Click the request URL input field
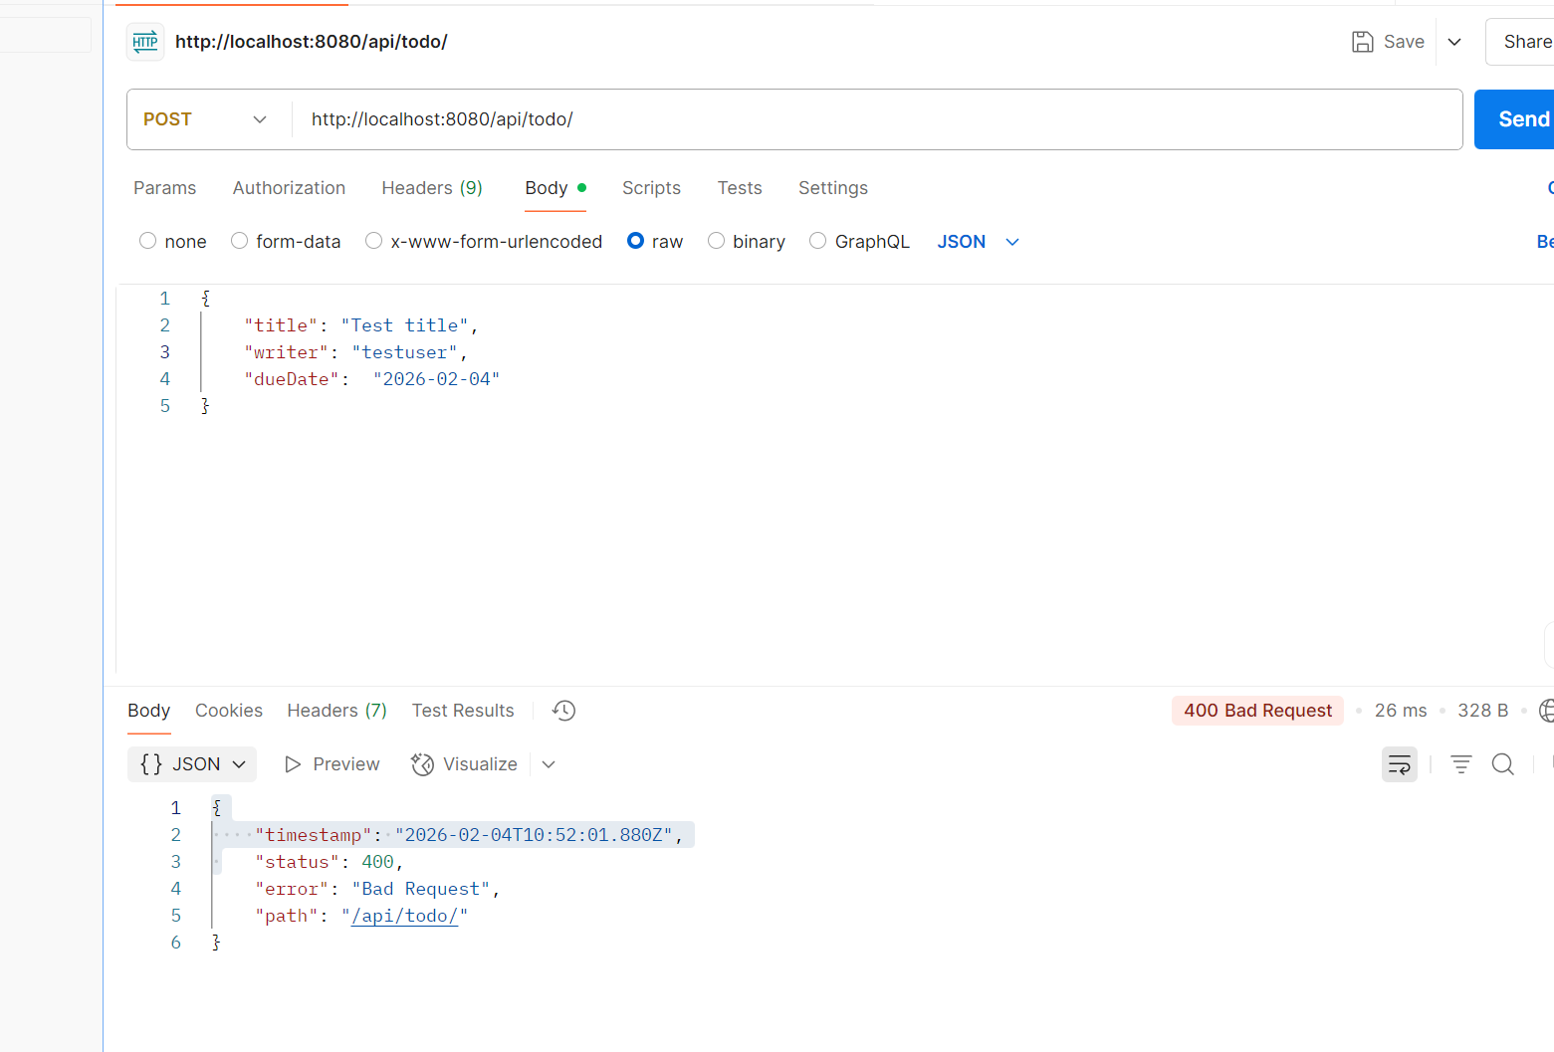 pyautogui.click(x=876, y=119)
